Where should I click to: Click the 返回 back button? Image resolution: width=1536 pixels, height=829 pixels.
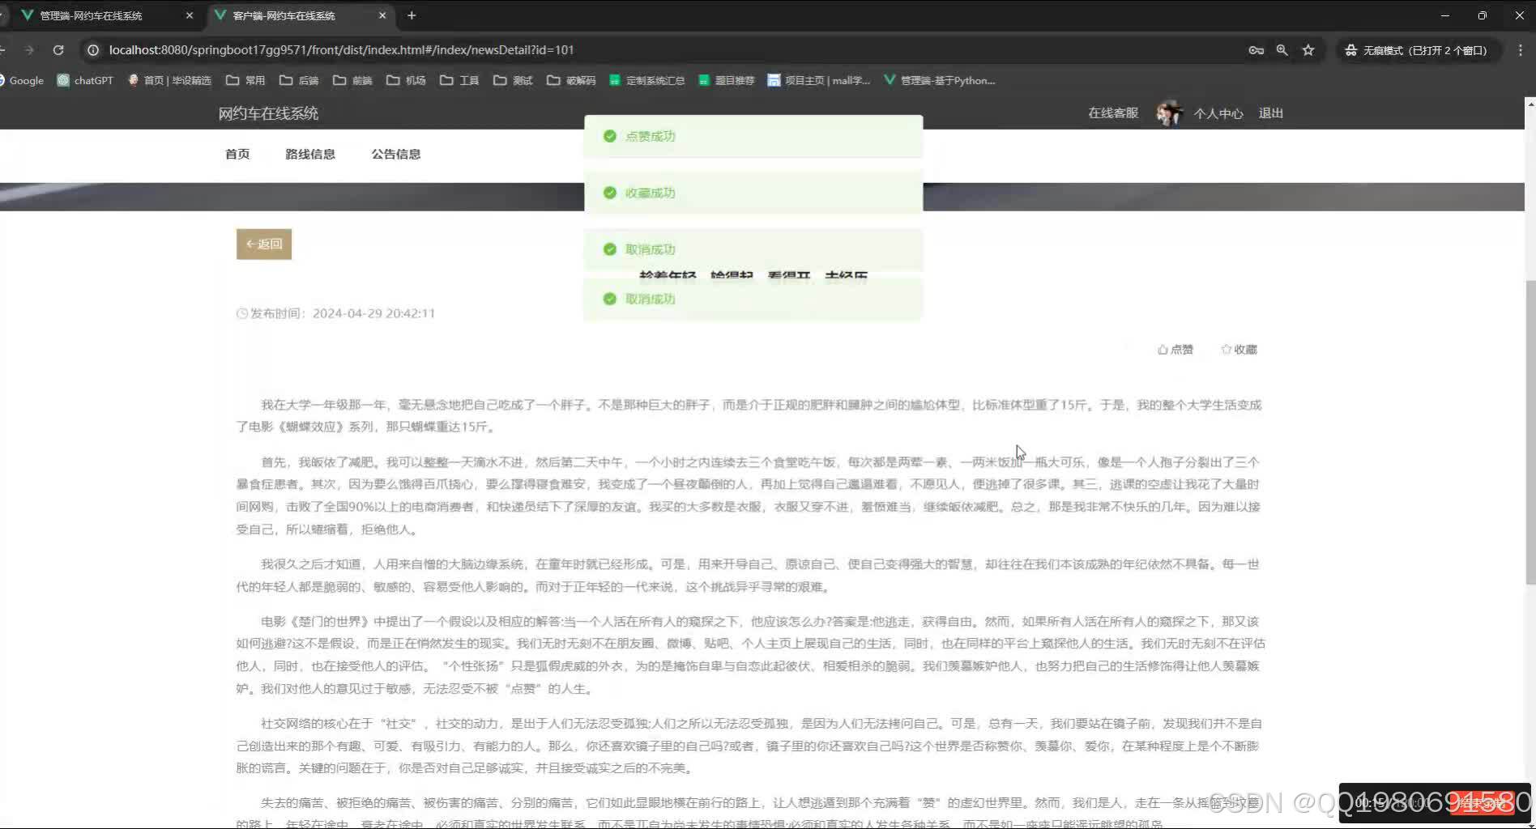click(x=263, y=244)
